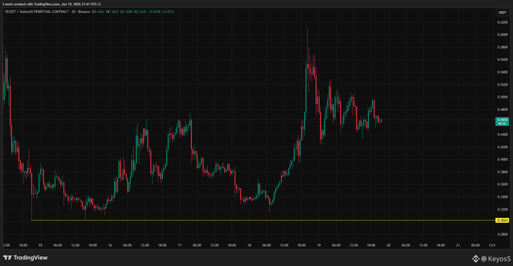Click the 0.5000 price axis label
This screenshot has width=513, height=266.
click(x=502, y=97)
